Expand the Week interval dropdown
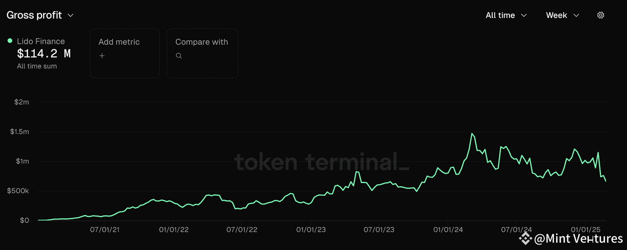627x250 pixels. [x=562, y=15]
